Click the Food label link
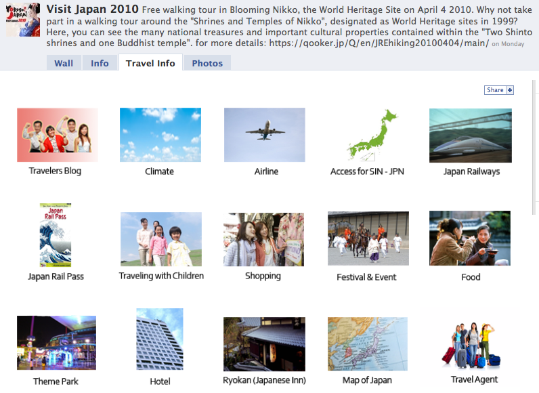This screenshot has width=539, height=393. click(471, 277)
